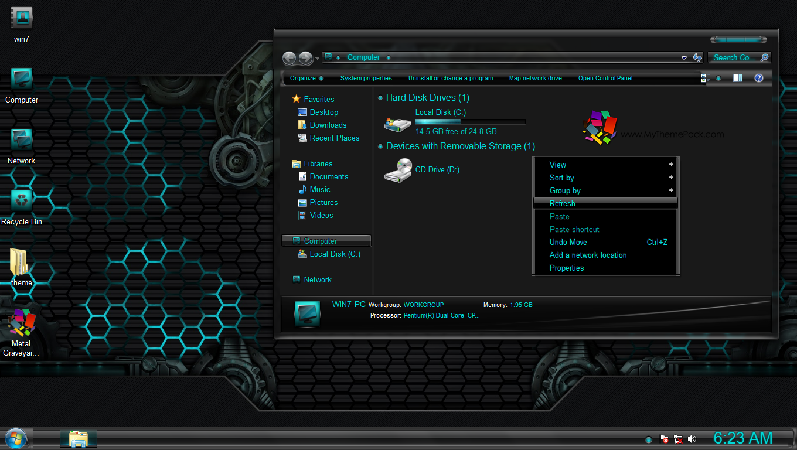Screen dimensions: 797x450
Task: Expand the Group by submenu
Action: click(605, 190)
